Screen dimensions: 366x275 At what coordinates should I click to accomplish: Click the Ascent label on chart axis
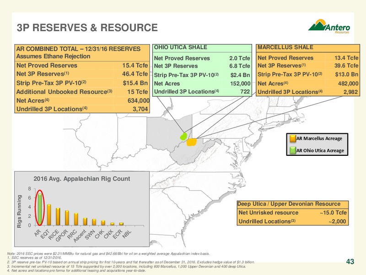(x=79, y=236)
